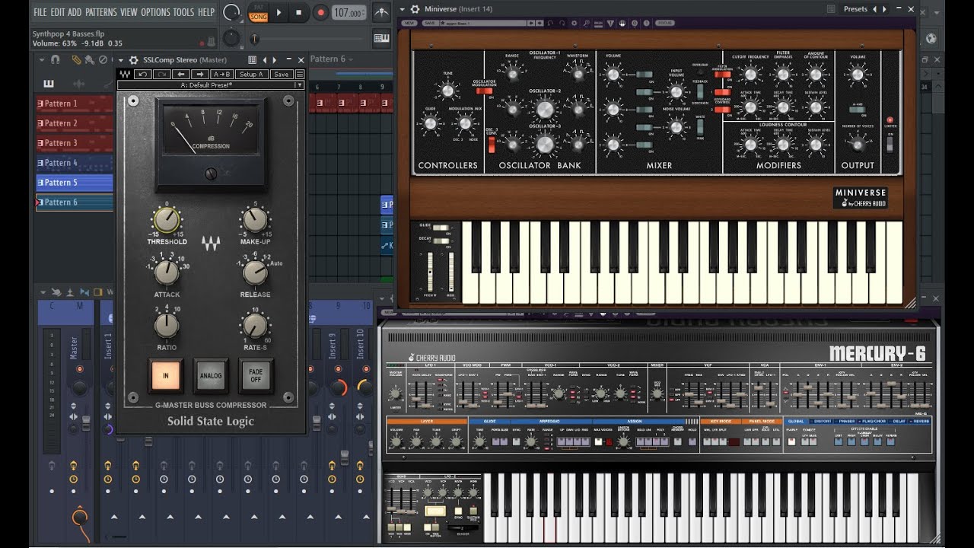Open the DISTORT effects tab in Mercury-6
The height and width of the screenshot is (548, 974).
[x=822, y=421]
